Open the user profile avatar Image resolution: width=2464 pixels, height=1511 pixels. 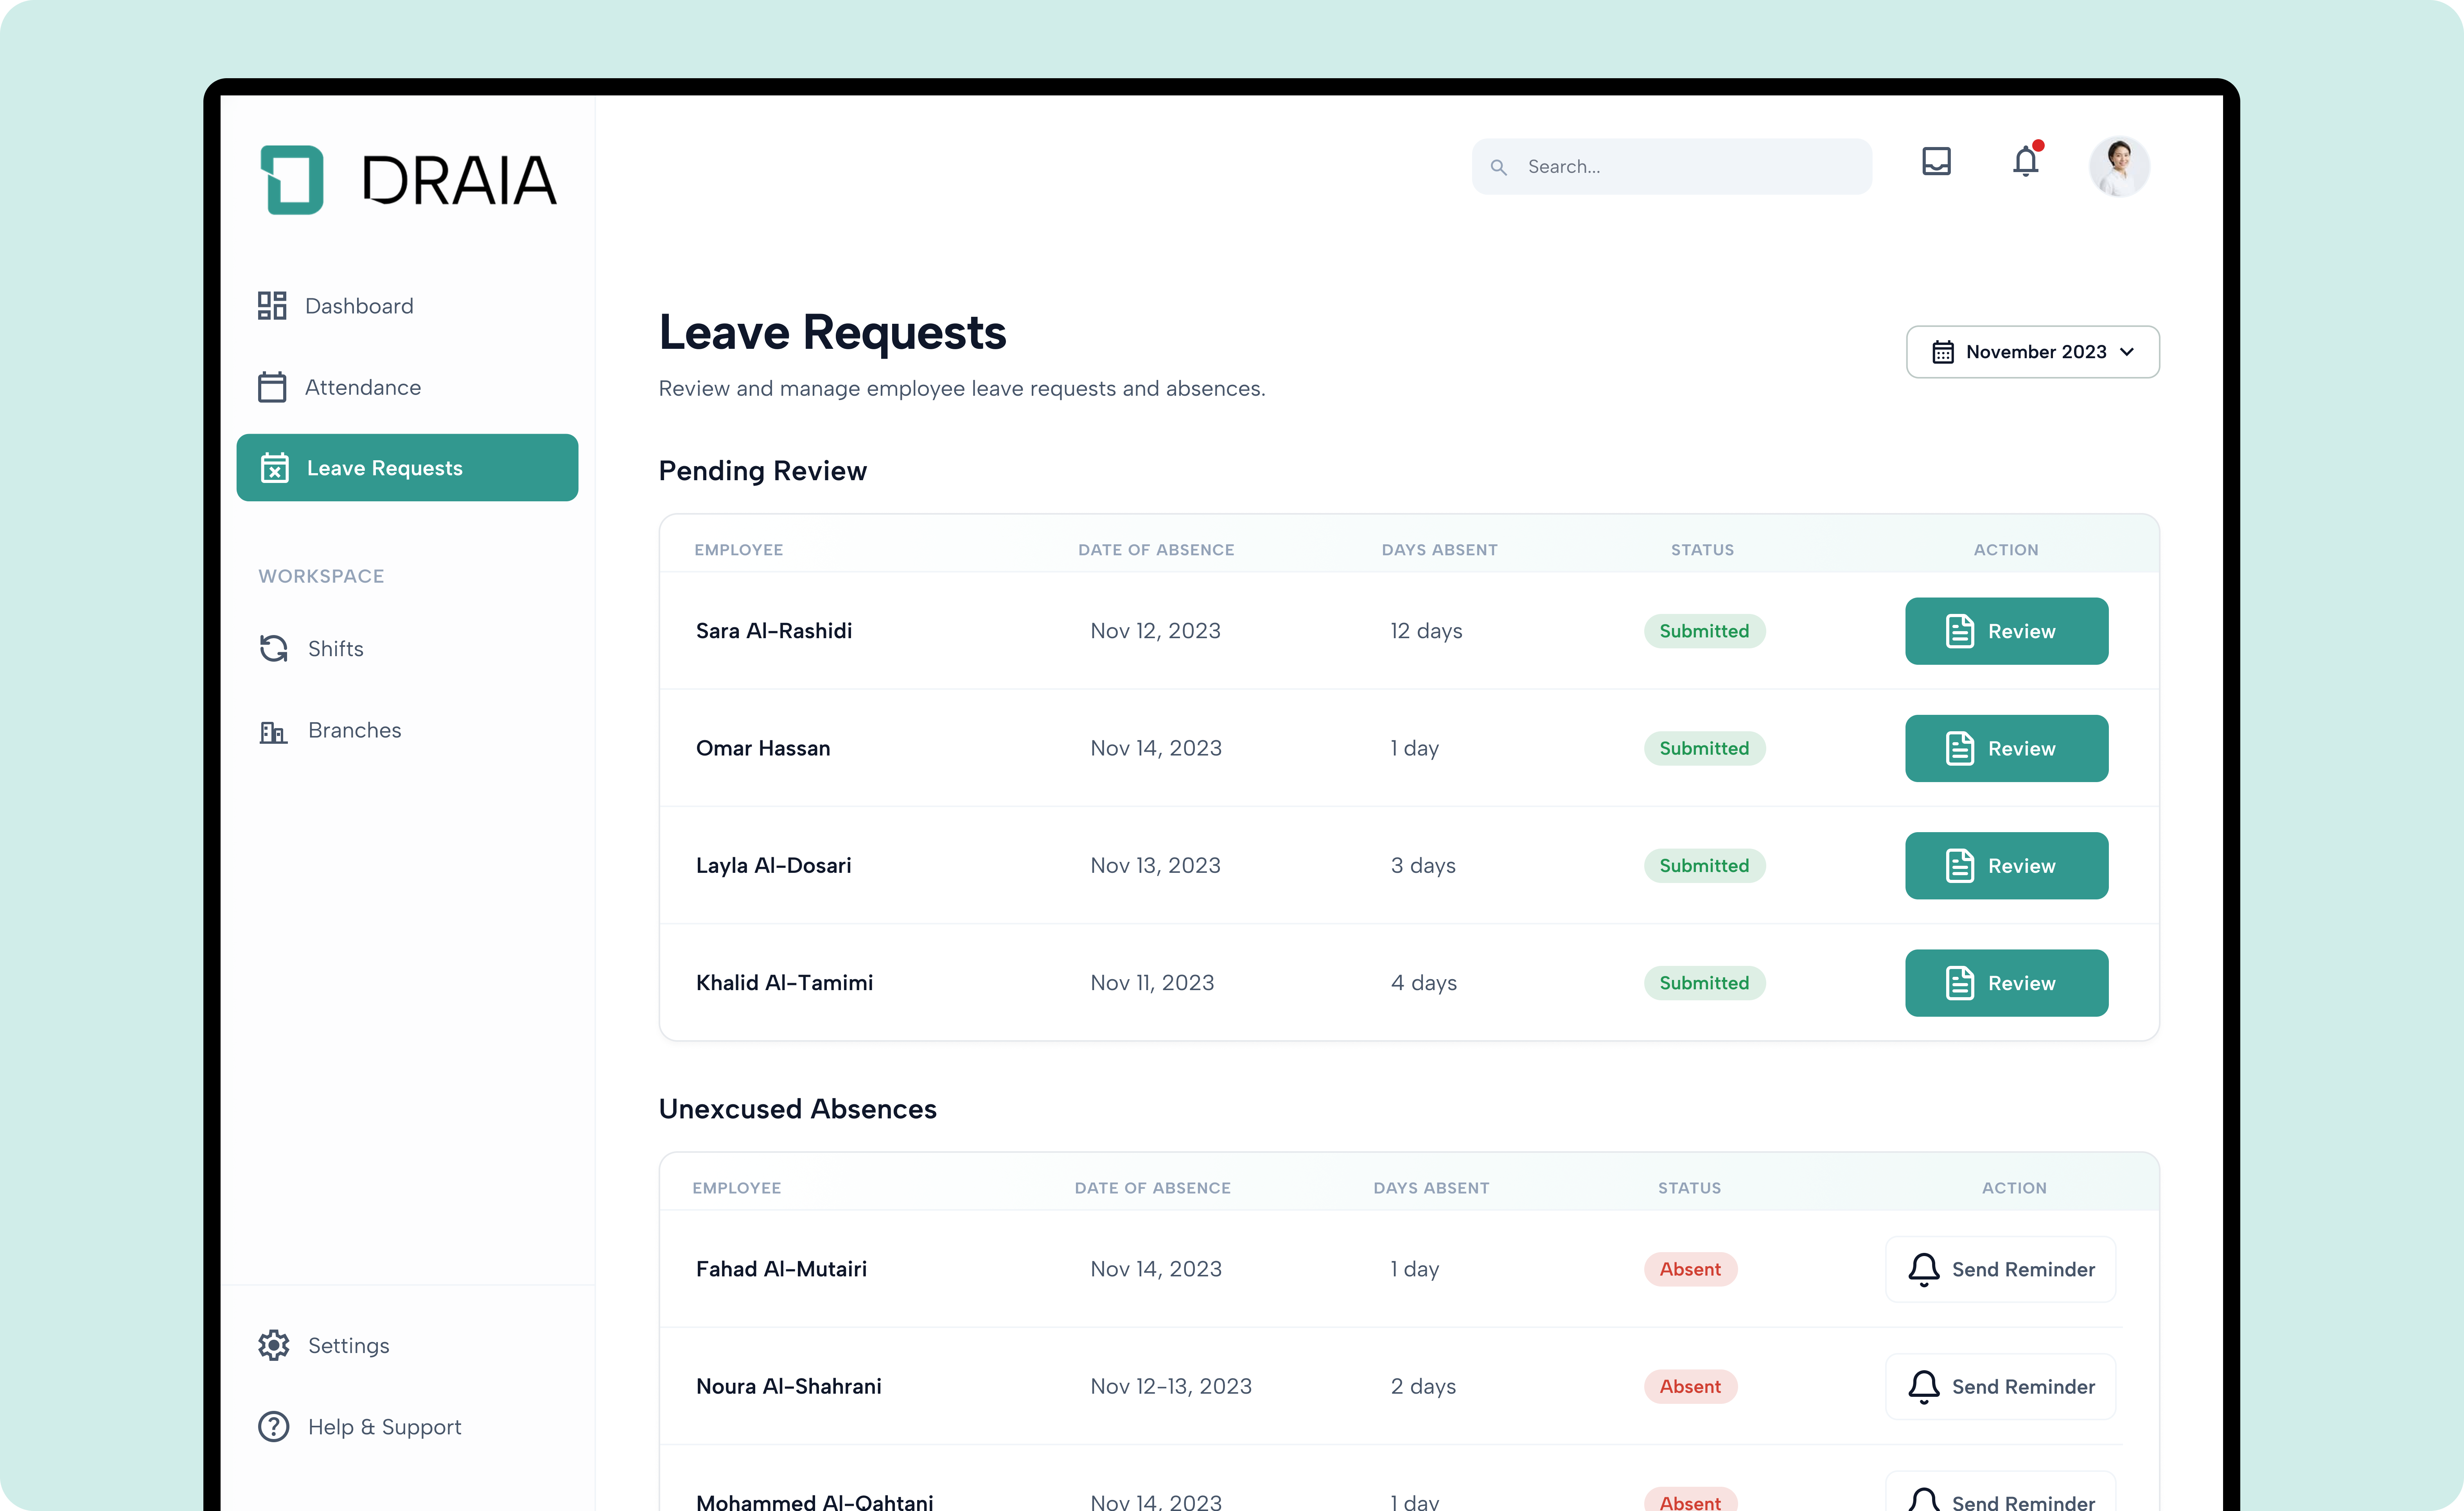pos(2119,166)
